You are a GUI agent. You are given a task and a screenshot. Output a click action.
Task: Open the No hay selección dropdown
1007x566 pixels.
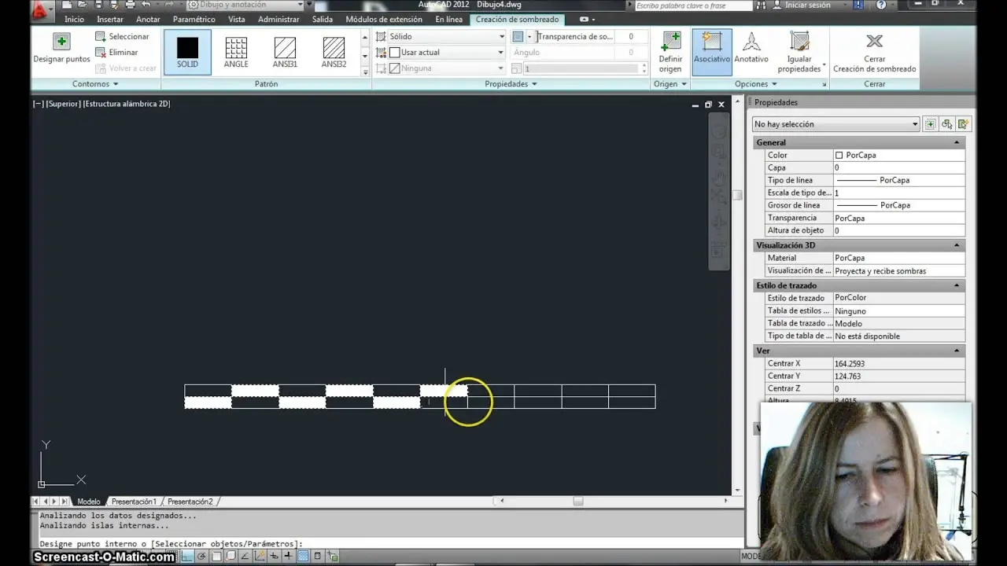835,123
